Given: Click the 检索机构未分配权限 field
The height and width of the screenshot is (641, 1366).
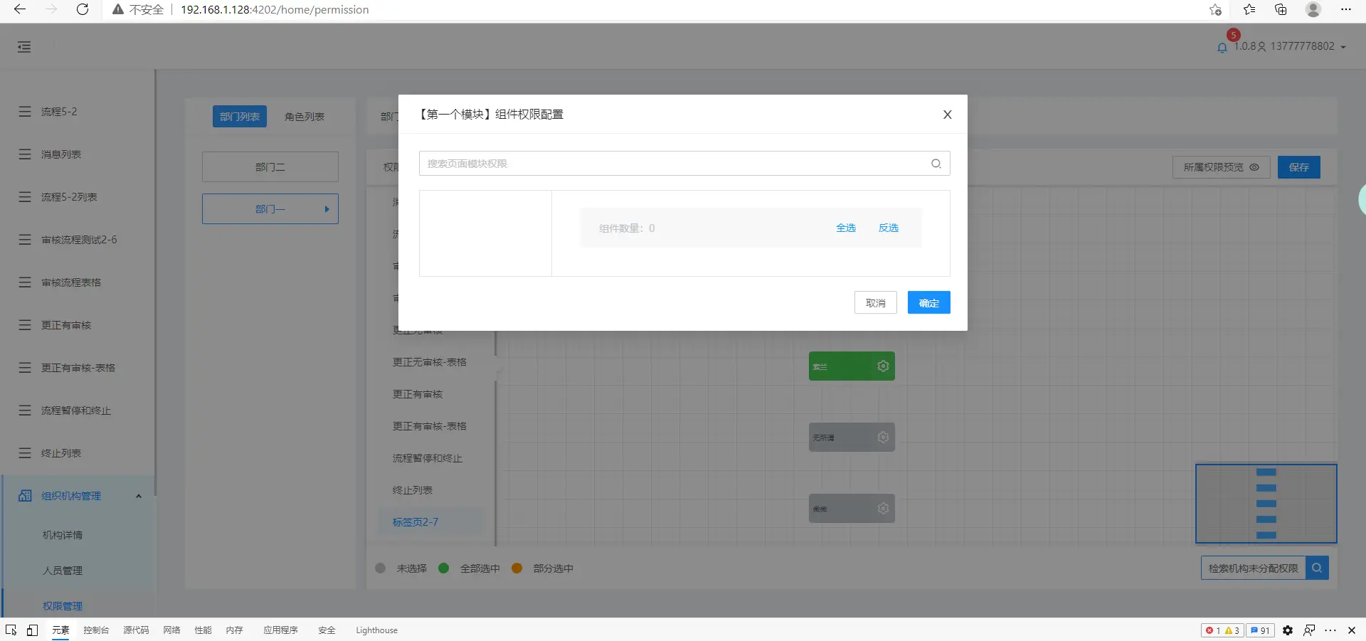Looking at the screenshot, I should (x=1253, y=568).
